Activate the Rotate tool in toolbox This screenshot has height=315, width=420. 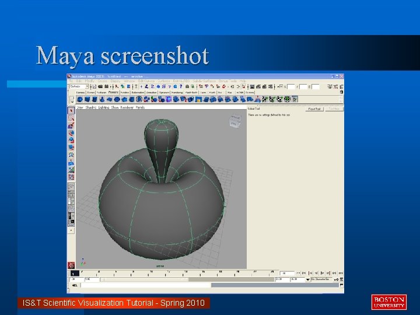[x=71, y=140]
